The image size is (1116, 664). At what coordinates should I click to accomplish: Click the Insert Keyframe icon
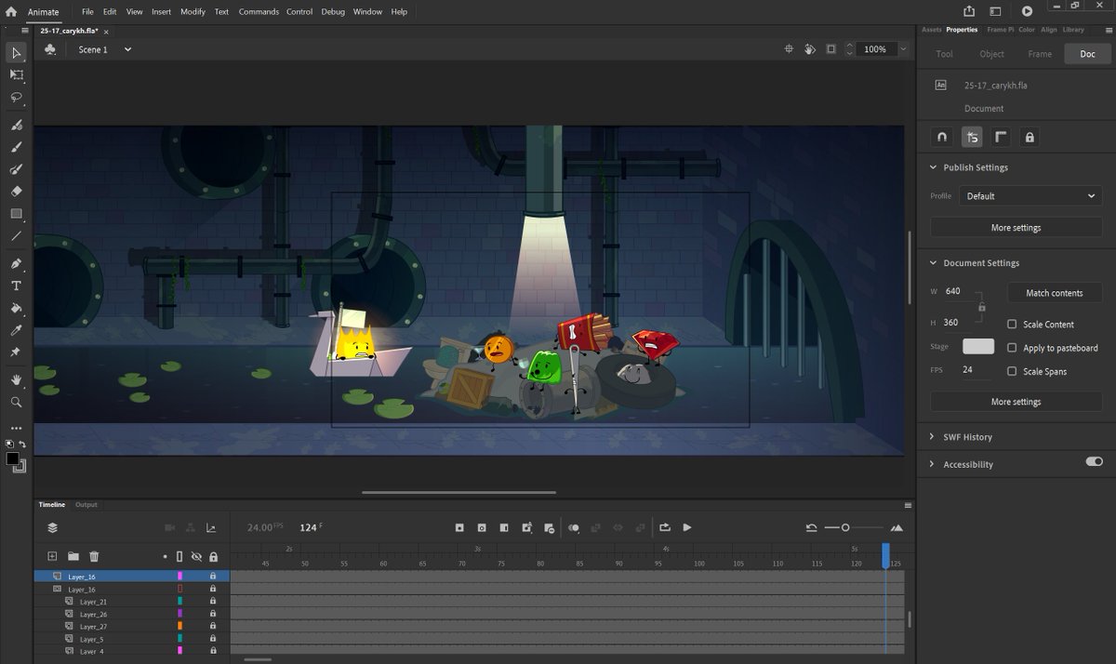click(x=459, y=527)
